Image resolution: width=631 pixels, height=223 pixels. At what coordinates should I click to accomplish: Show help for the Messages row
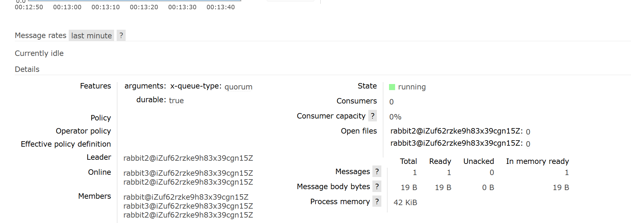(x=377, y=172)
